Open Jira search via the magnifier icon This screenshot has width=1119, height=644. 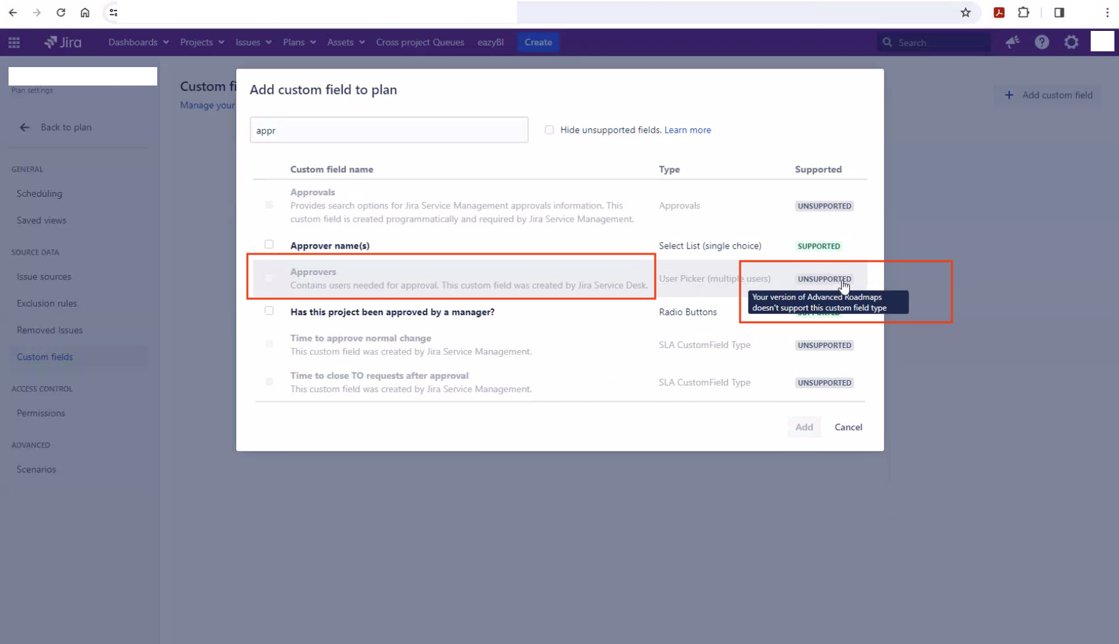click(887, 42)
